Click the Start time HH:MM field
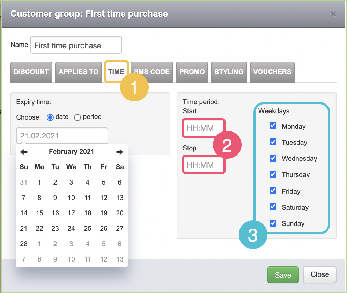The image size is (347, 293). (x=204, y=128)
